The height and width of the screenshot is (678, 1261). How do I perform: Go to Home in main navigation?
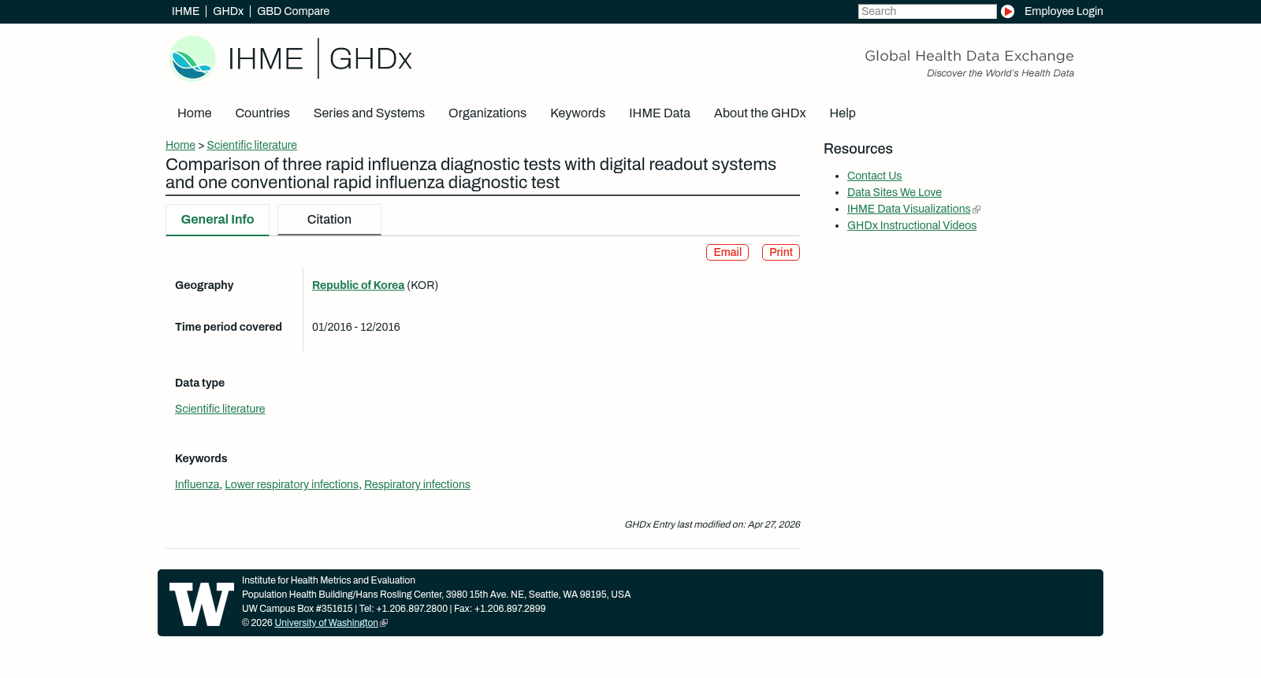coord(195,113)
